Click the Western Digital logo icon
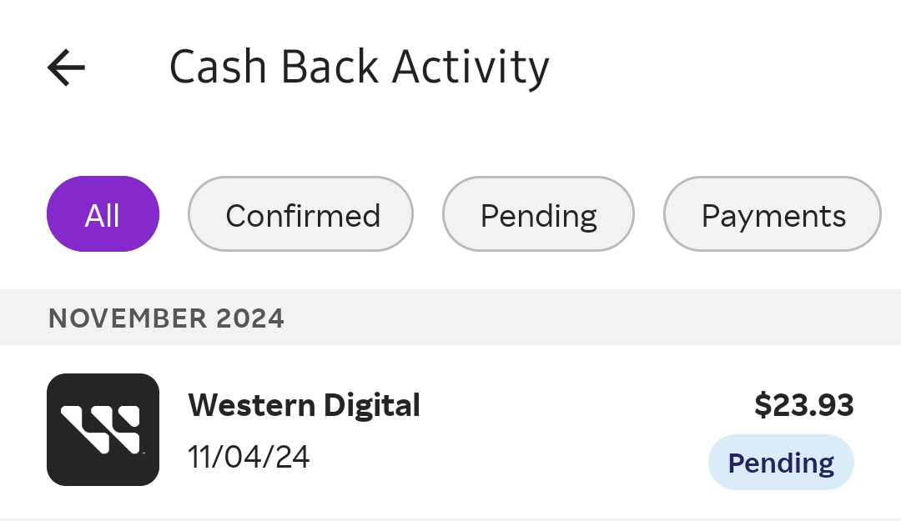 103,429
